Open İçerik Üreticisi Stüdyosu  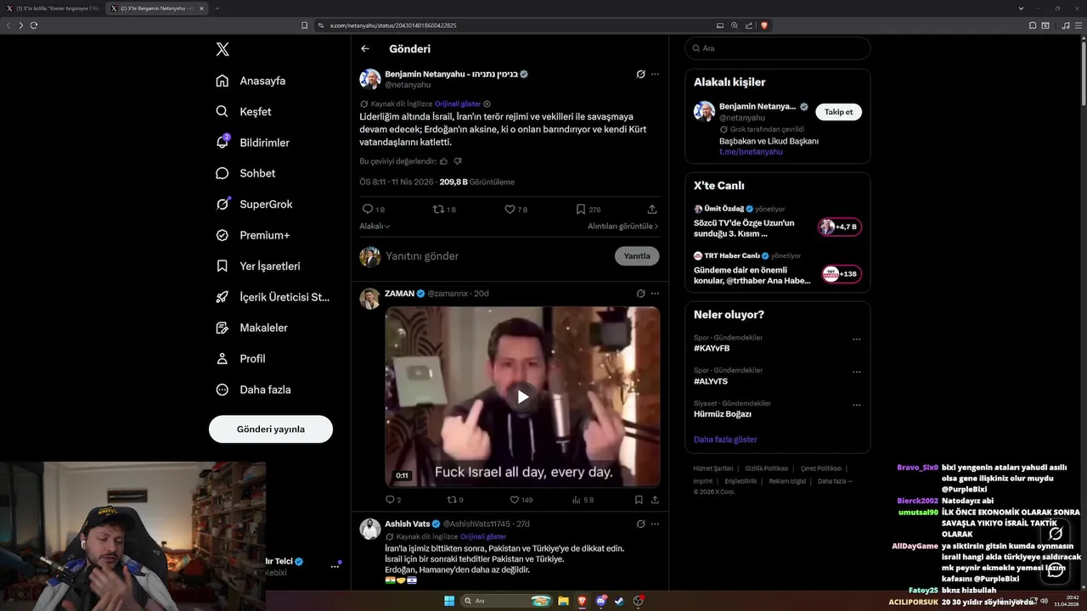[x=273, y=297]
